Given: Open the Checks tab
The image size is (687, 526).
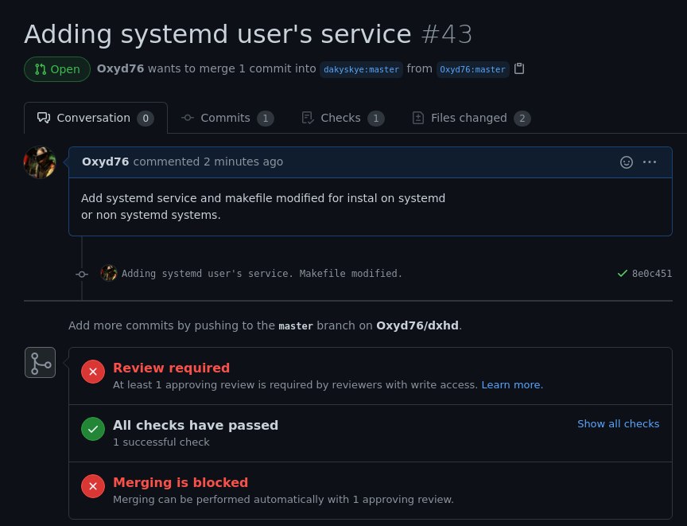Looking at the screenshot, I should [343, 118].
